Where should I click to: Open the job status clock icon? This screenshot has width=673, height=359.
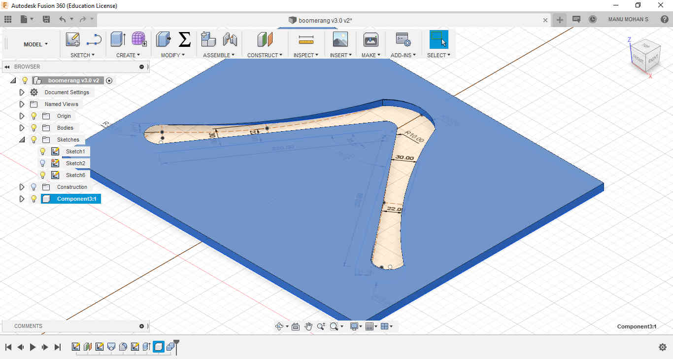coord(593,20)
